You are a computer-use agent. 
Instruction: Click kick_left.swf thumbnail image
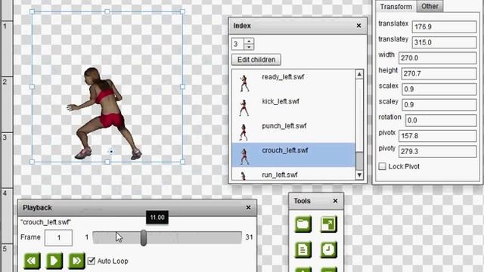[x=244, y=107]
